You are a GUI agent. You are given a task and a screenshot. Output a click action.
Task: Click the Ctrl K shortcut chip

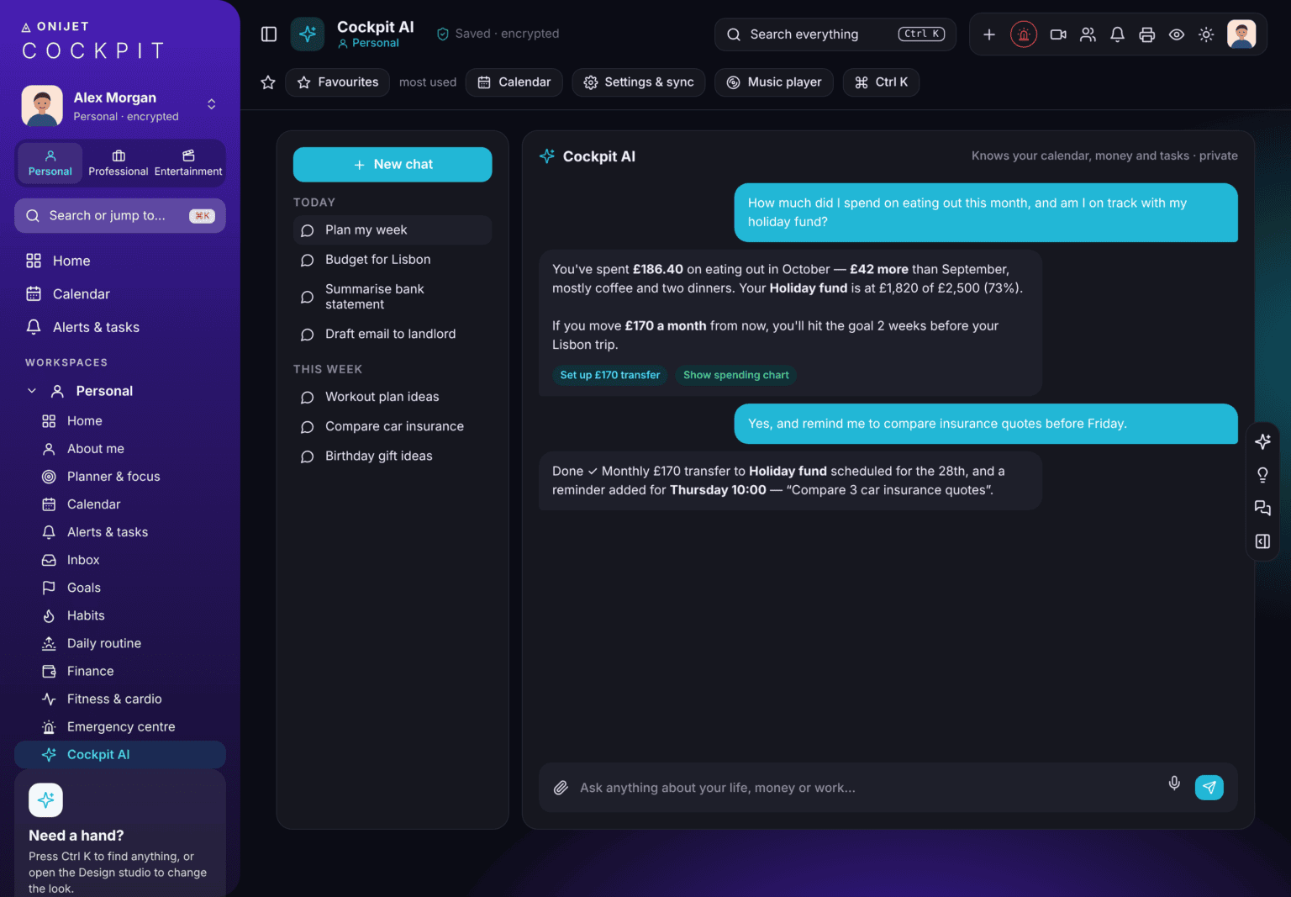[881, 82]
